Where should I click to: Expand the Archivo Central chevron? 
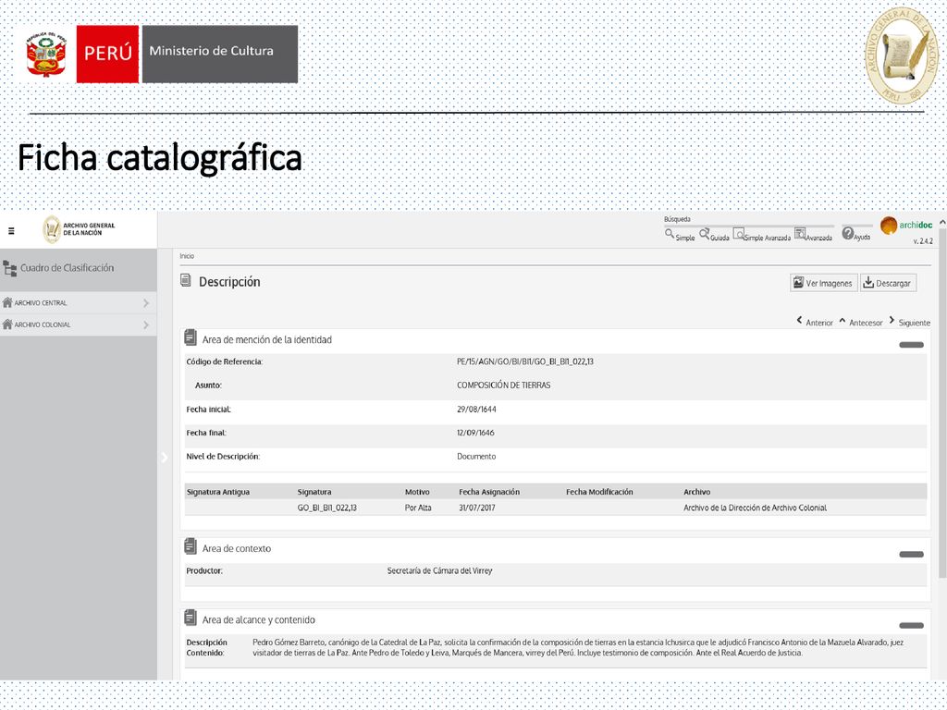(146, 303)
